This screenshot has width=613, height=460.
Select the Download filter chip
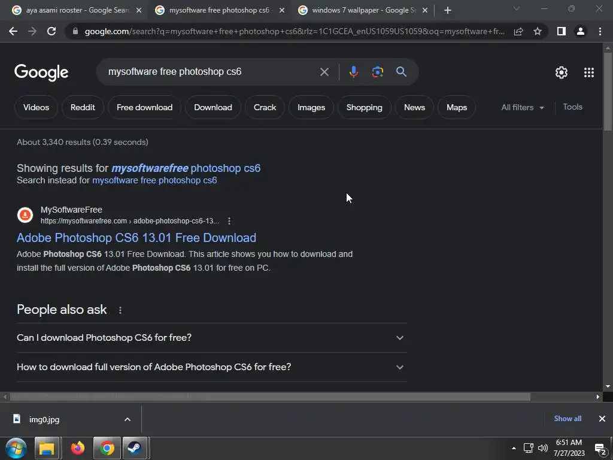coord(213,107)
